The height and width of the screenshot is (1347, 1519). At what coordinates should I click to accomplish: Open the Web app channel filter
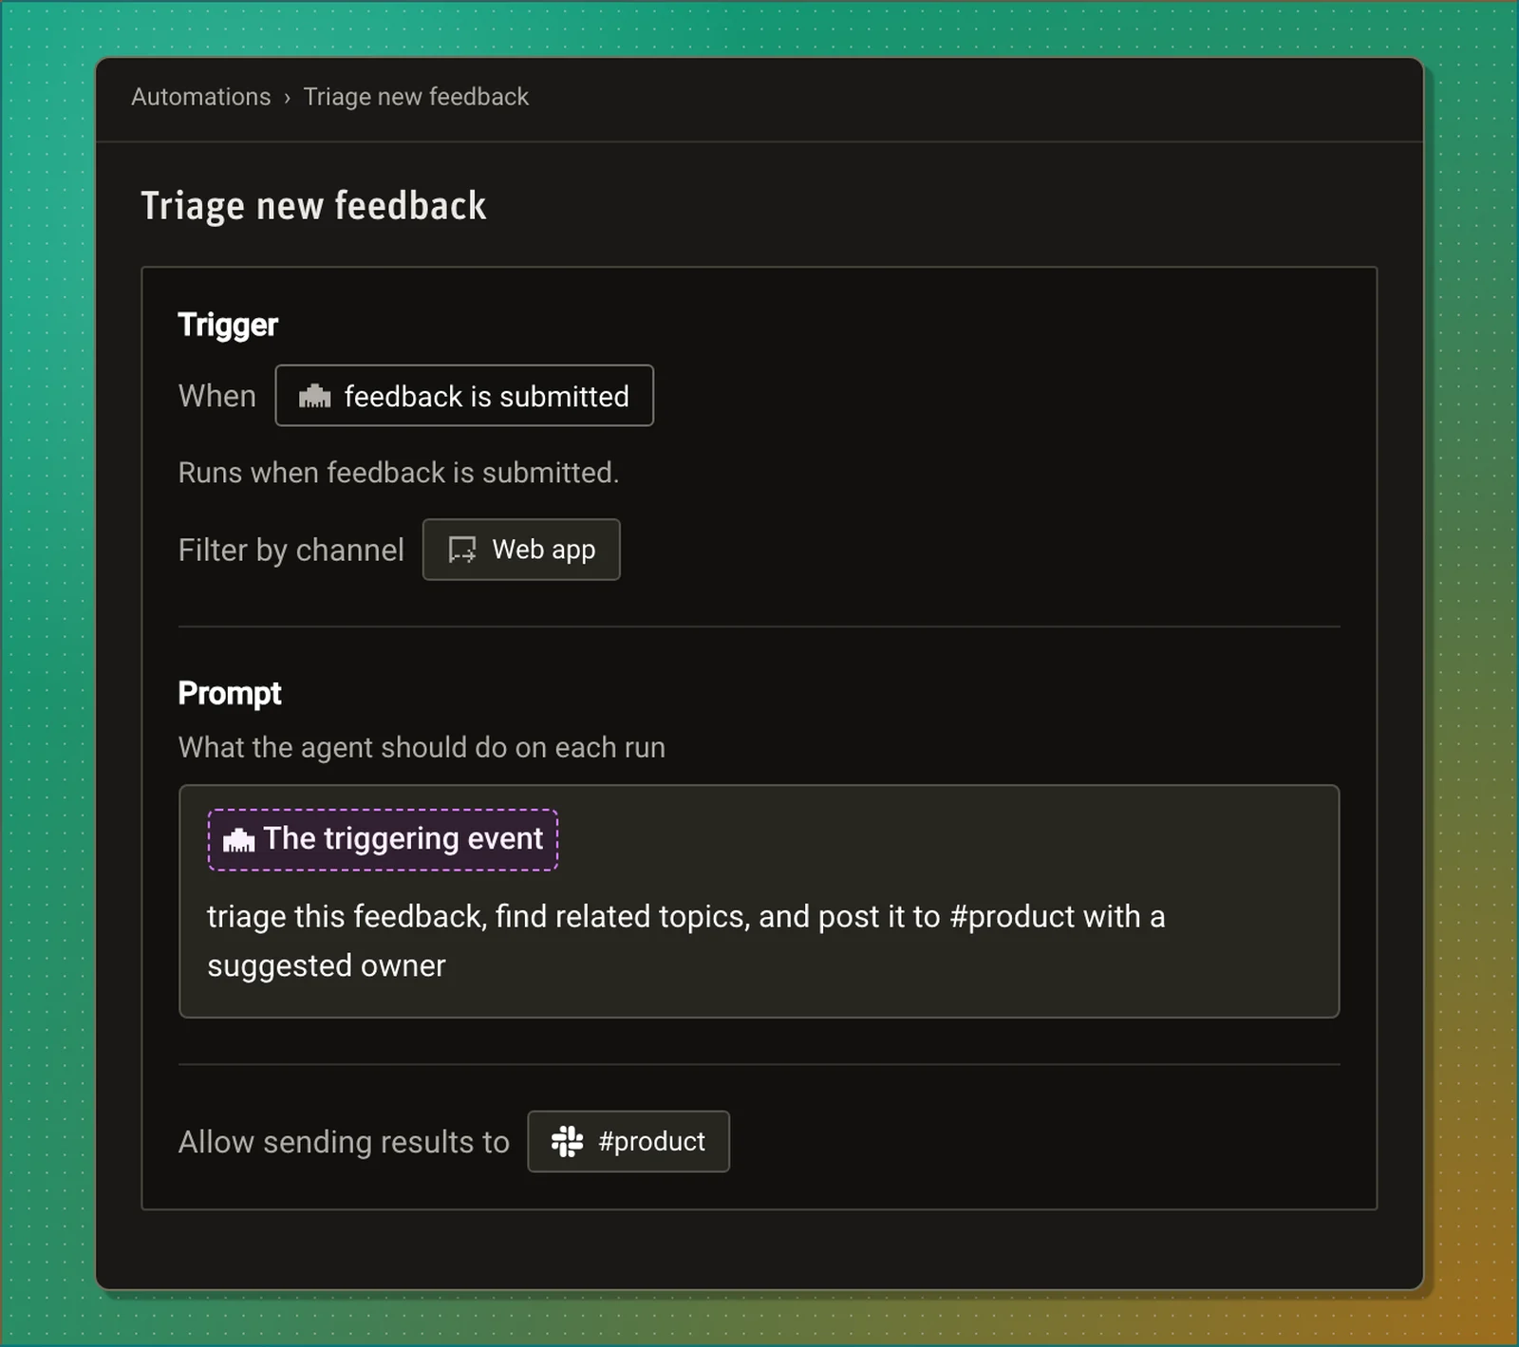tap(521, 550)
